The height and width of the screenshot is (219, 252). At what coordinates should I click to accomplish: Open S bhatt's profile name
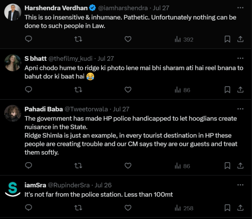[x=35, y=58]
